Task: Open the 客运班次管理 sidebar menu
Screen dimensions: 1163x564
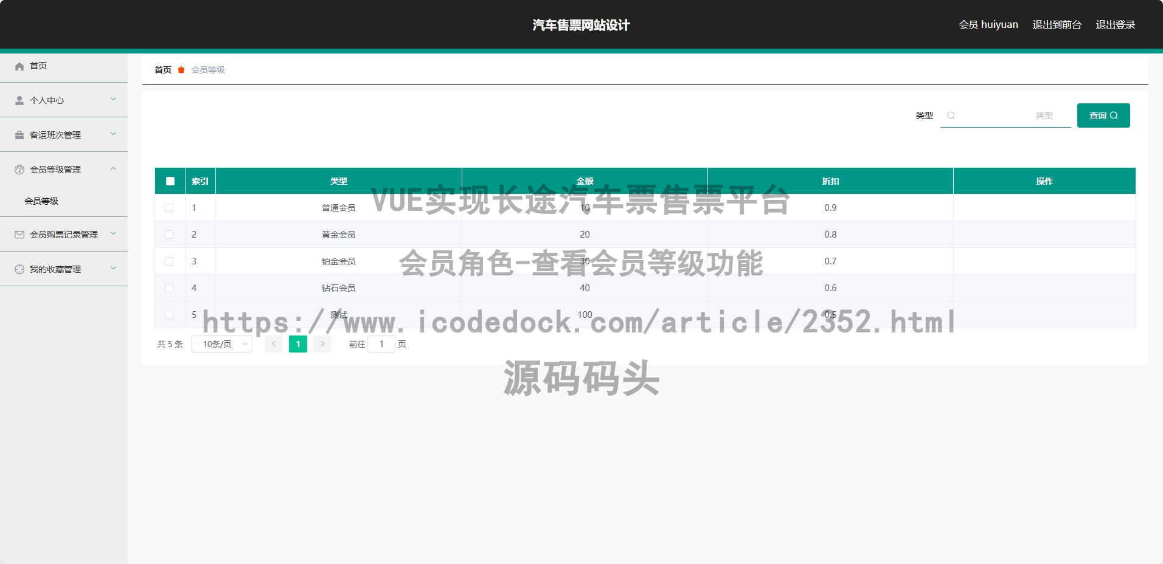Action: click(x=64, y=135)
